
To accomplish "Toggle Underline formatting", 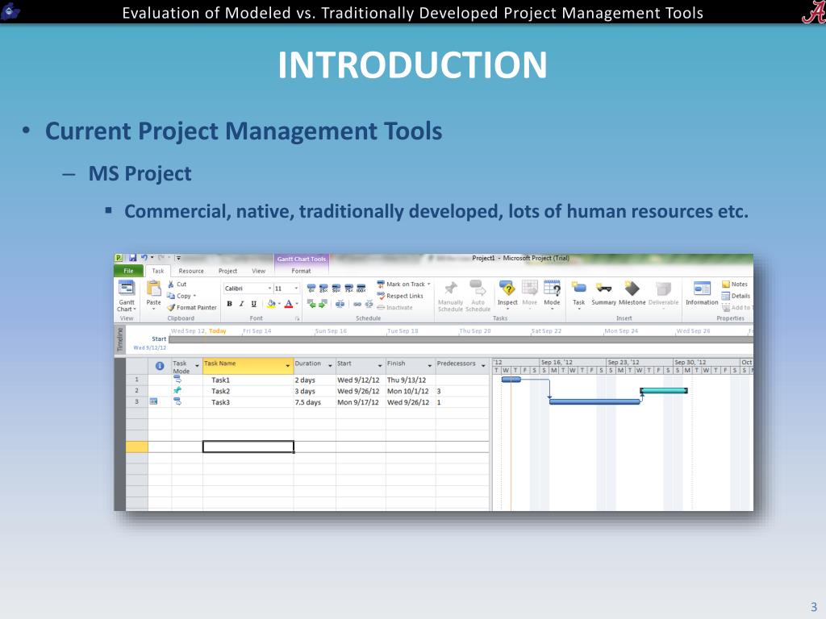I will (x=253, y=304).
